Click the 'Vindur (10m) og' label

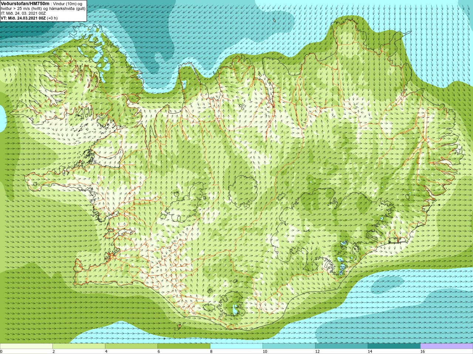(68, 4)
